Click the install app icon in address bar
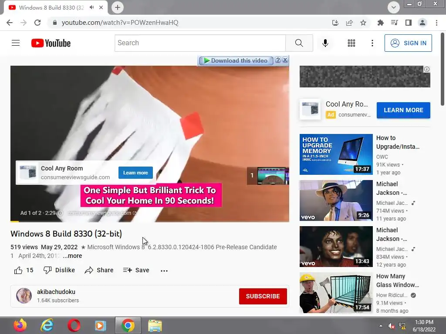This screenshot has height=334, width=446. coord(335,23)
